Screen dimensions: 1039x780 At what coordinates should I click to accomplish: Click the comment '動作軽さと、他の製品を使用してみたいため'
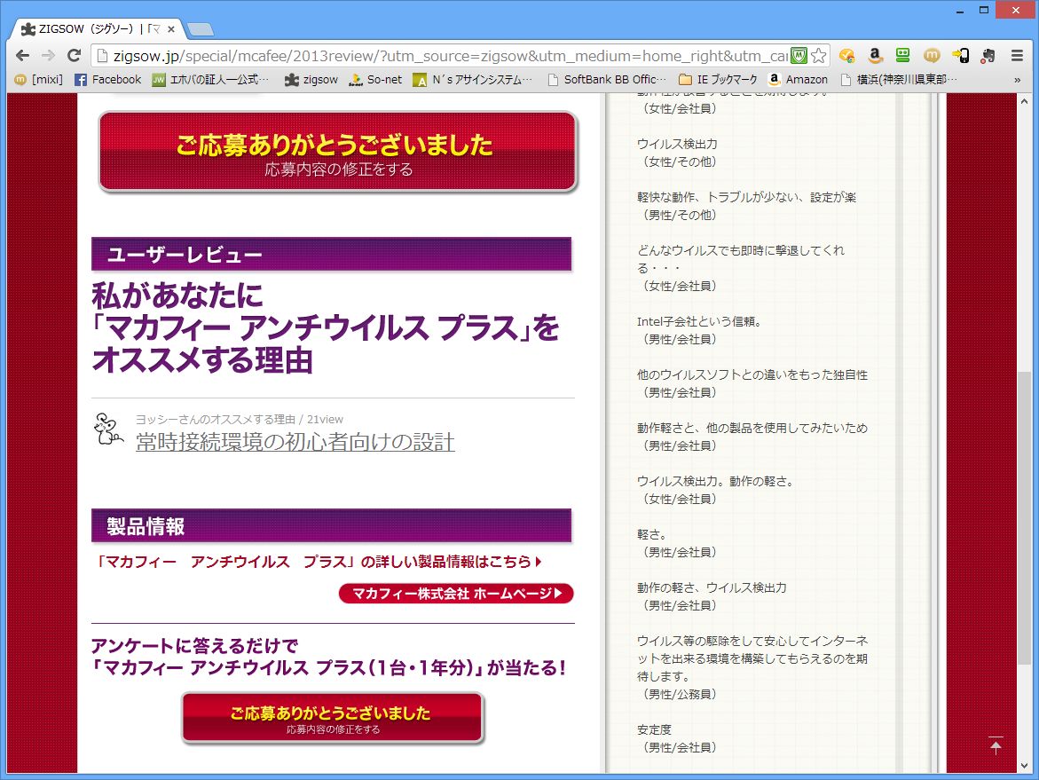click(x=752, y=428)
